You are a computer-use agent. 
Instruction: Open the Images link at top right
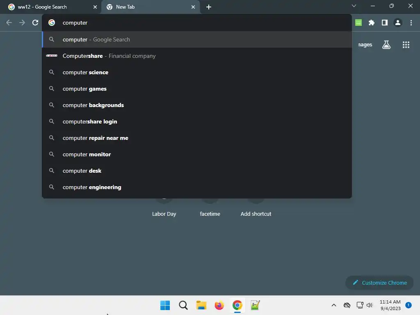(365, 45)
